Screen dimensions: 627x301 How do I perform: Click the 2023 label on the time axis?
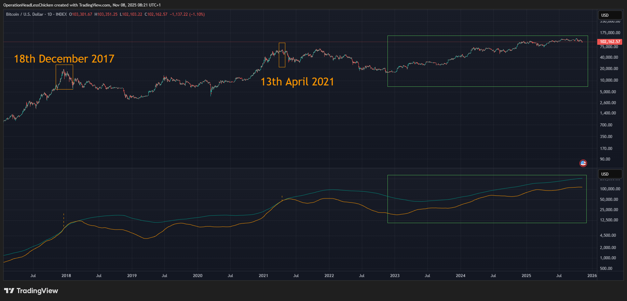point(395,276)
